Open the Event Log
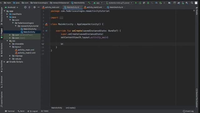 [x=188, y=111]
